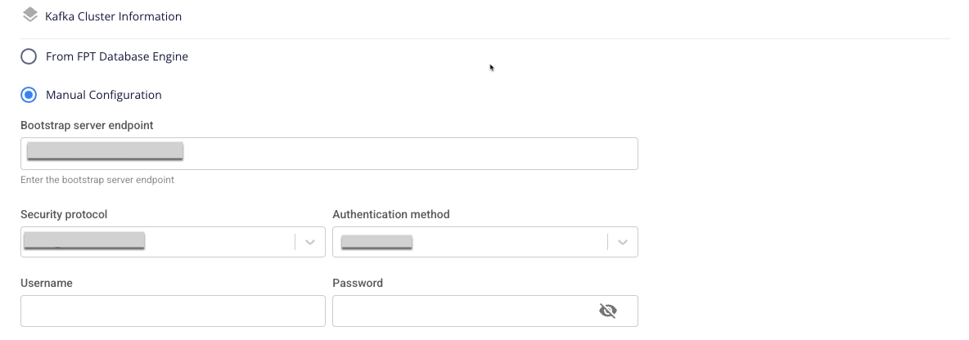The width and height of the screenshot is (969, 340).
Task: Click the Password field label
Action: [x=358, y=283]
